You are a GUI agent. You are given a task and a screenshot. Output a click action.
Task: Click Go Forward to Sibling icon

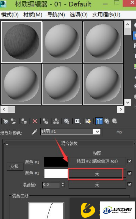tap(114, 121)
